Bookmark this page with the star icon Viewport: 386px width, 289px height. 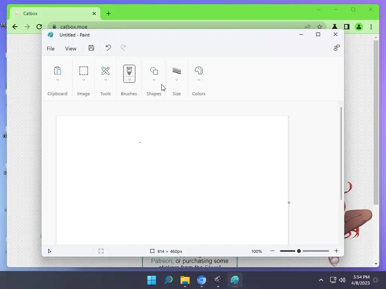[x=320, y=27]
